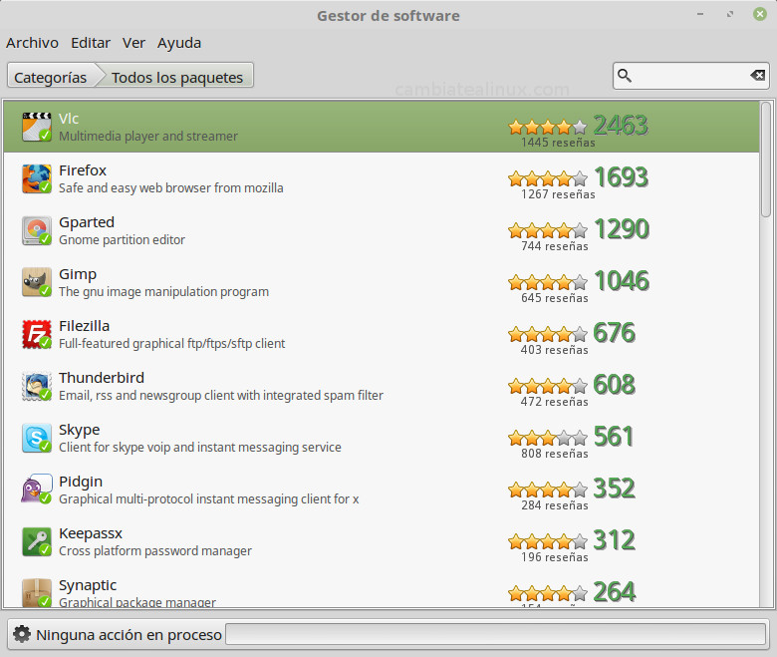Click 'Gnome partition editor' description

point(122,240)
